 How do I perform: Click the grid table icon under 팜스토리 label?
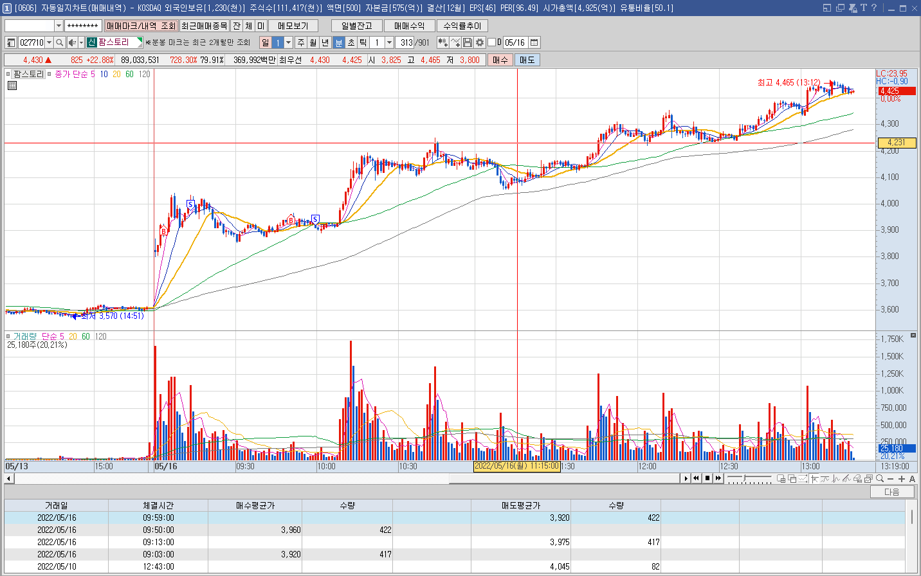point(12,85)
